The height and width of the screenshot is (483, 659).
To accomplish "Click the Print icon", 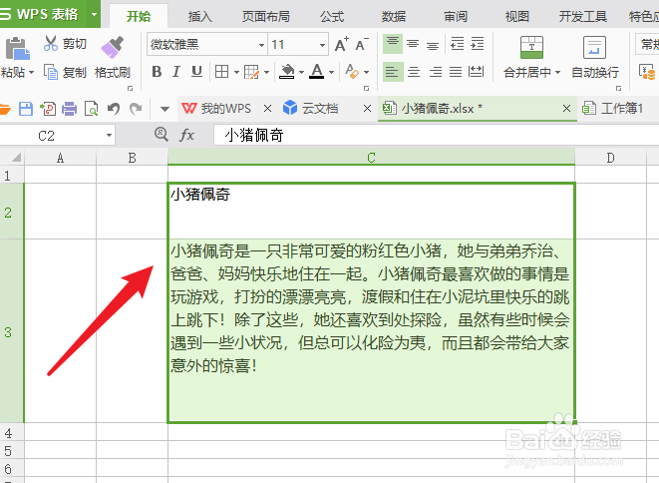I will pos(70,109).
